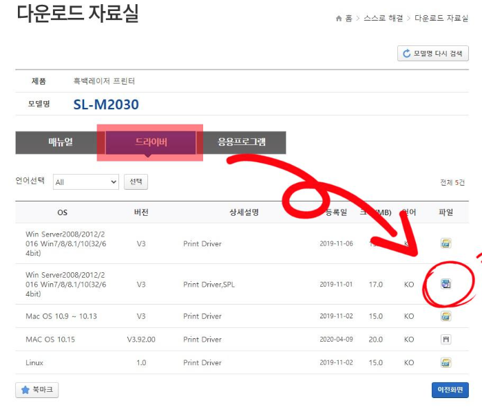This screenshot has width=482, height=407.
Task: Add page with 북마크 button
Action: (37, 390)
